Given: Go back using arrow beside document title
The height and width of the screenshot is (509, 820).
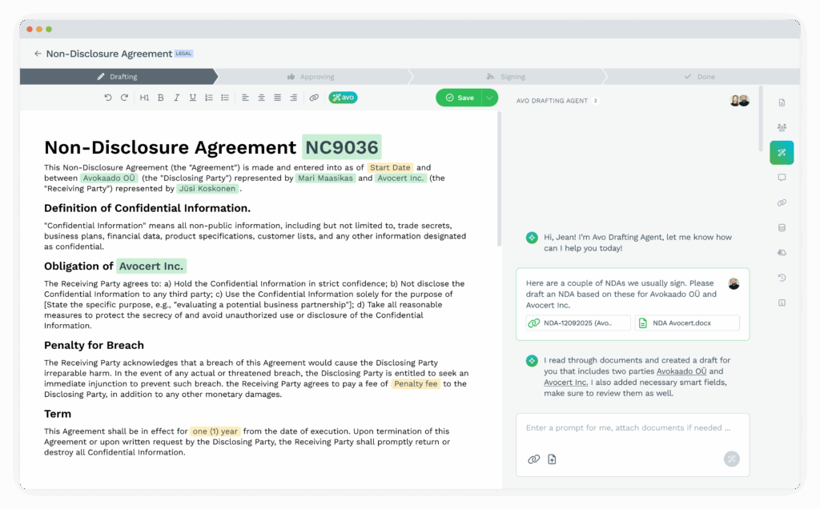Looking at the screenshot, I should click(x=38, y=54).
